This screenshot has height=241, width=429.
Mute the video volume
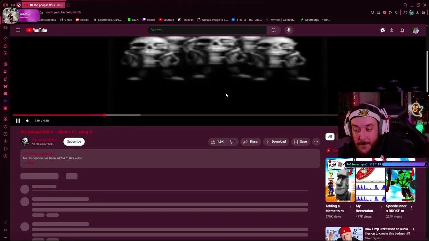coord(27,120)
